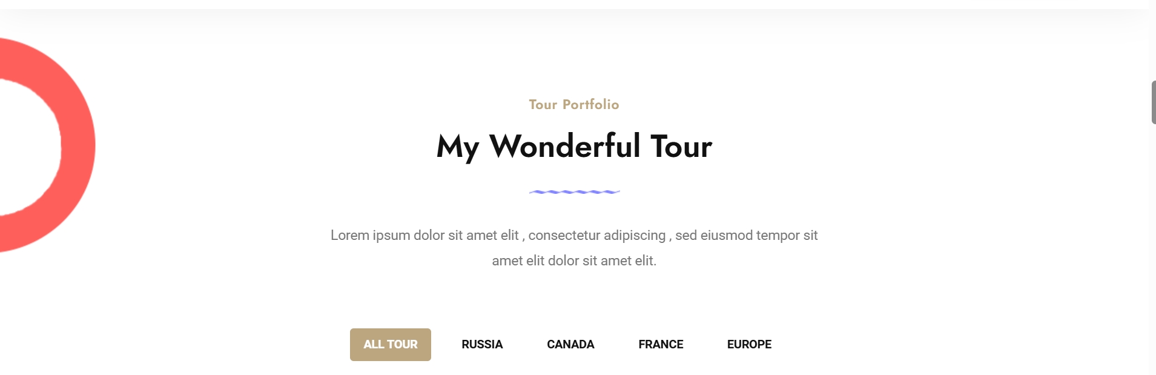
Task: Click the scrollbar track below the thumb
Action: [x=1154, y=248]
